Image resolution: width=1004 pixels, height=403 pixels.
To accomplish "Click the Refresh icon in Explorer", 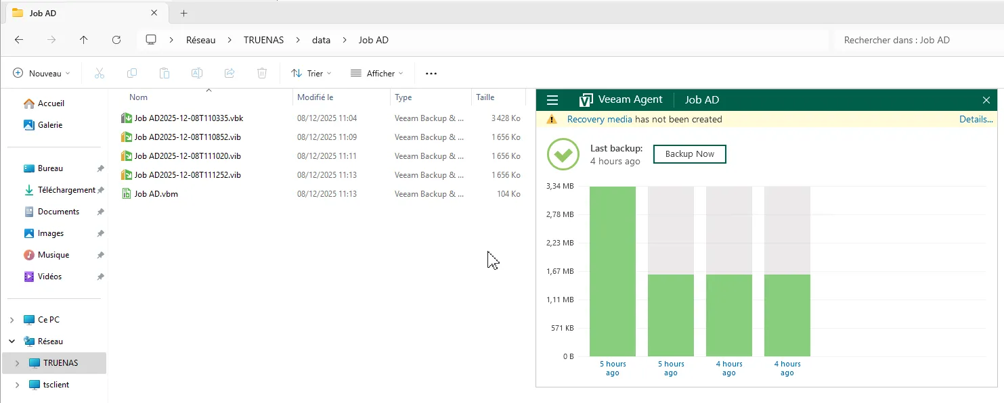I will click(116, 40).
